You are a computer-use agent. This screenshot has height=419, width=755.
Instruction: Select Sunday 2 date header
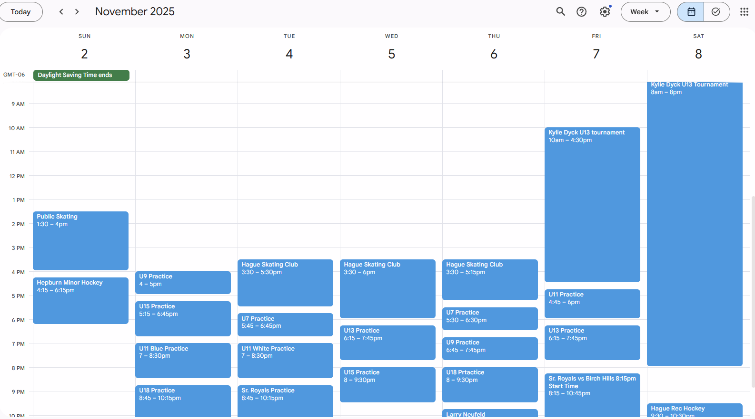click(x=84, y=54)
